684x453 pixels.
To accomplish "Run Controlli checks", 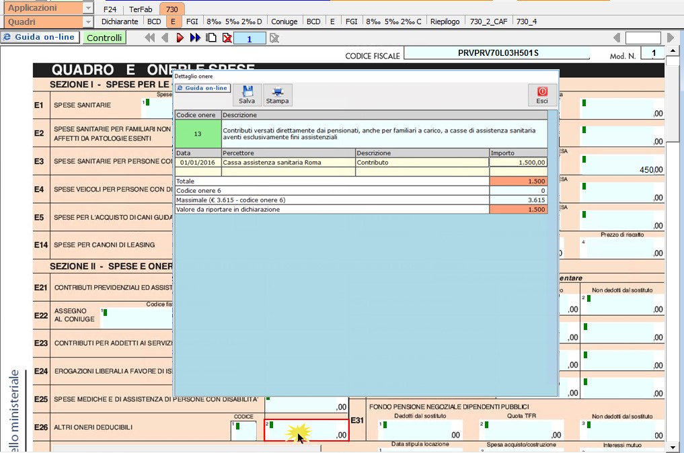I will [104, 38].
